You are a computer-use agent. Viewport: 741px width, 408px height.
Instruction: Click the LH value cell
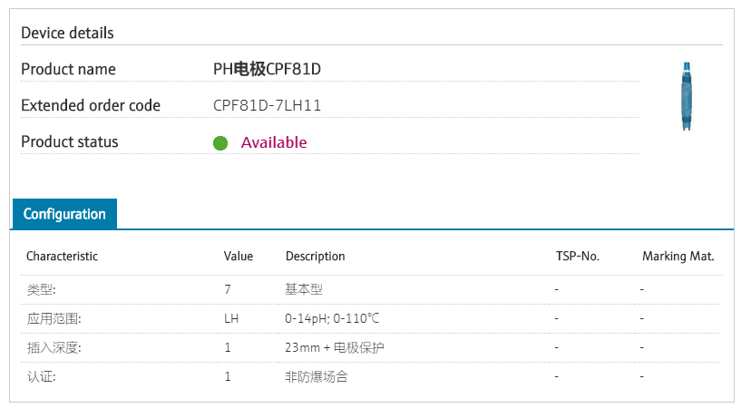(231, 319)
